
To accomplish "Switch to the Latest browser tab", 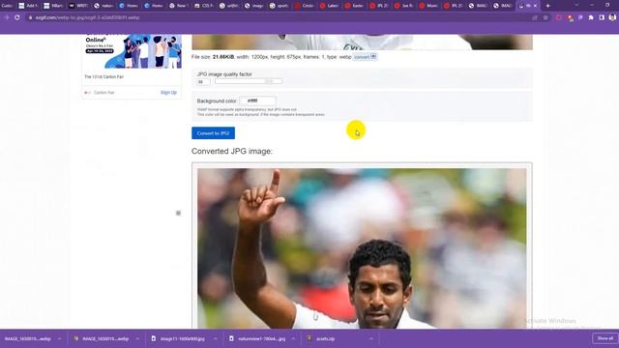I will click(x=329, y=6).
